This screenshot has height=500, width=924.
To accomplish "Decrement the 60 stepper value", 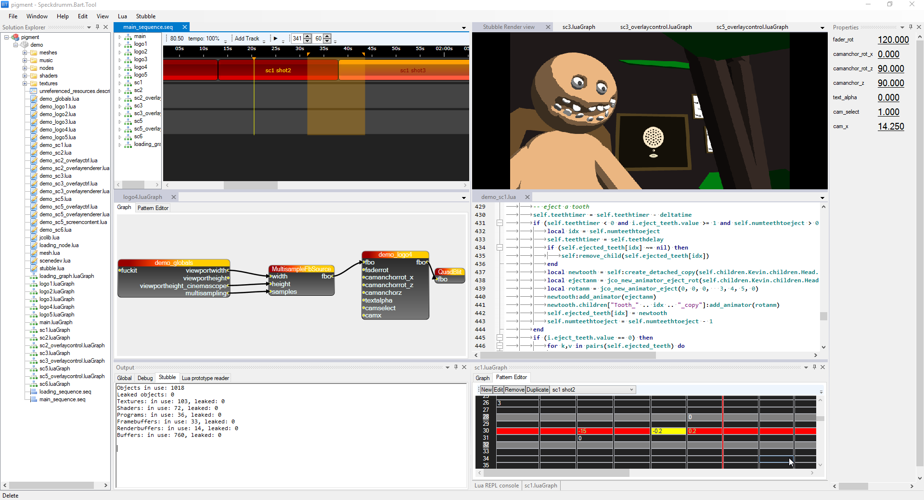I will click(x=327, y=41).
